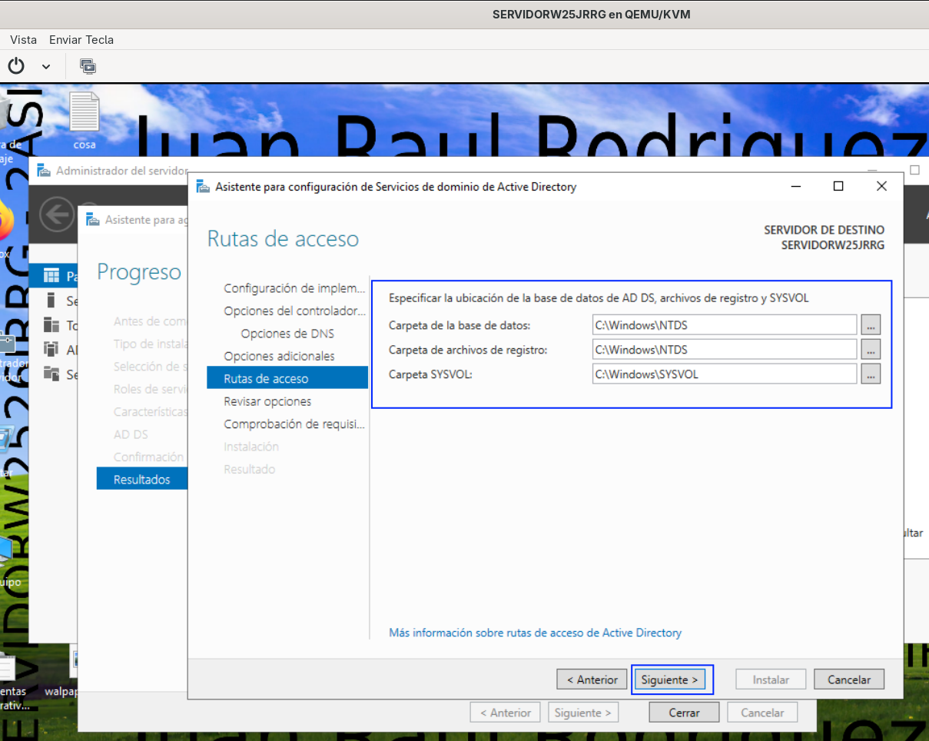Maximize the AD DS configuration wizard window
Viewport: 929px width, 741px height.
tap(838, 186)
